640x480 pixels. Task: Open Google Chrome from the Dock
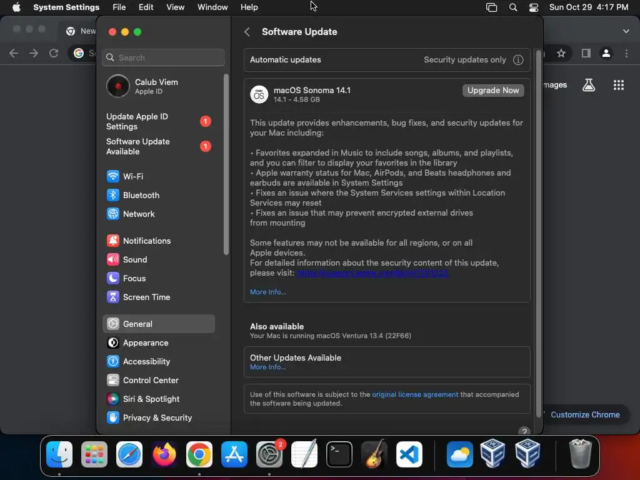(199, 454)
